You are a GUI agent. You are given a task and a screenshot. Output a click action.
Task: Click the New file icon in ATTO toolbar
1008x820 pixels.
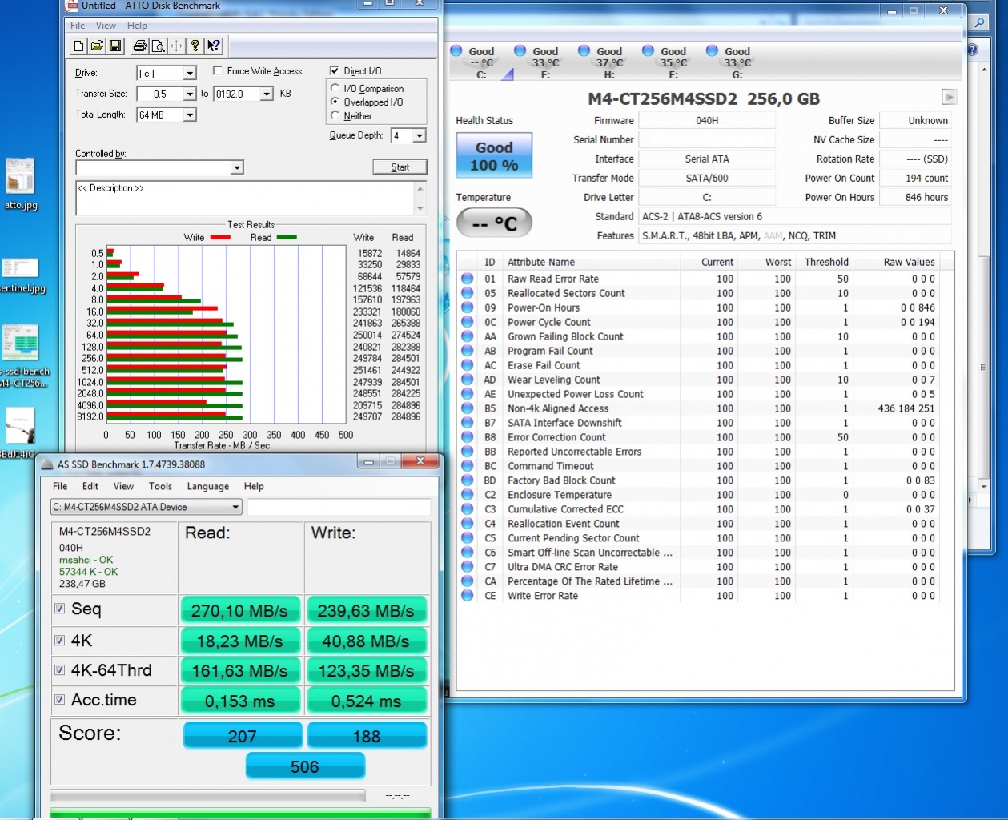click(78, 46)
